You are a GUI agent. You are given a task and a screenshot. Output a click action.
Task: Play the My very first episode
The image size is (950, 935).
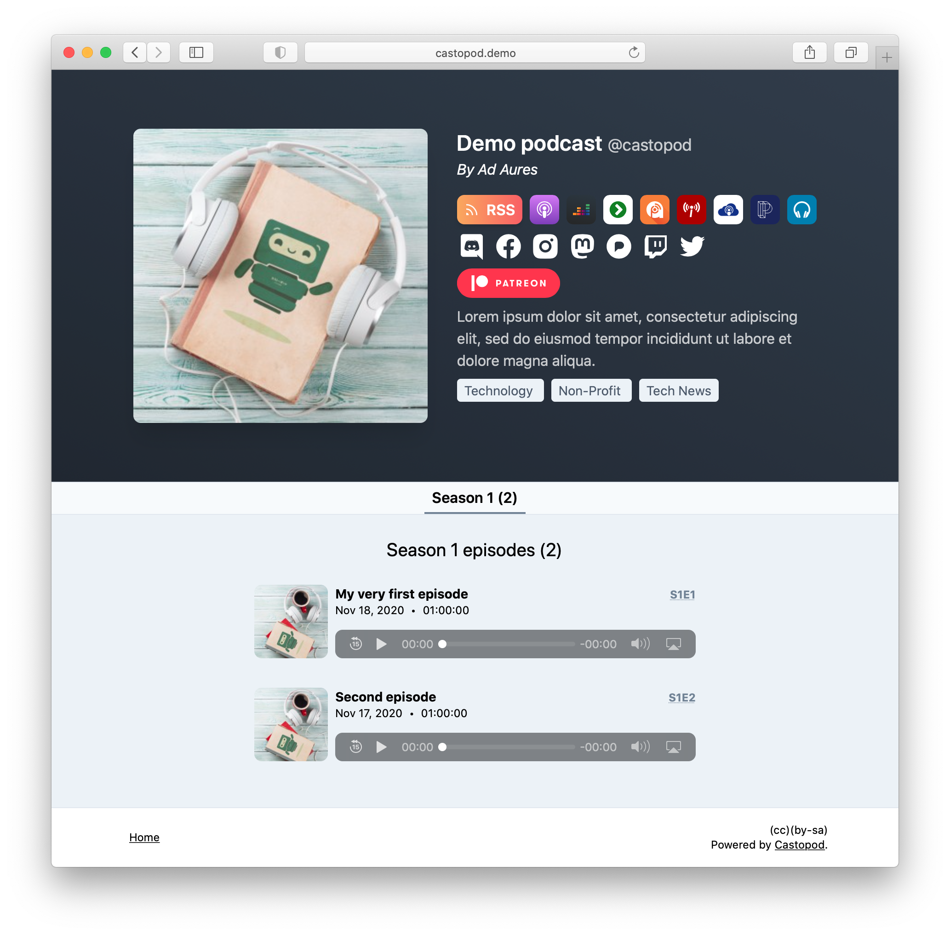pyautogui.click(x=379, y=644)
